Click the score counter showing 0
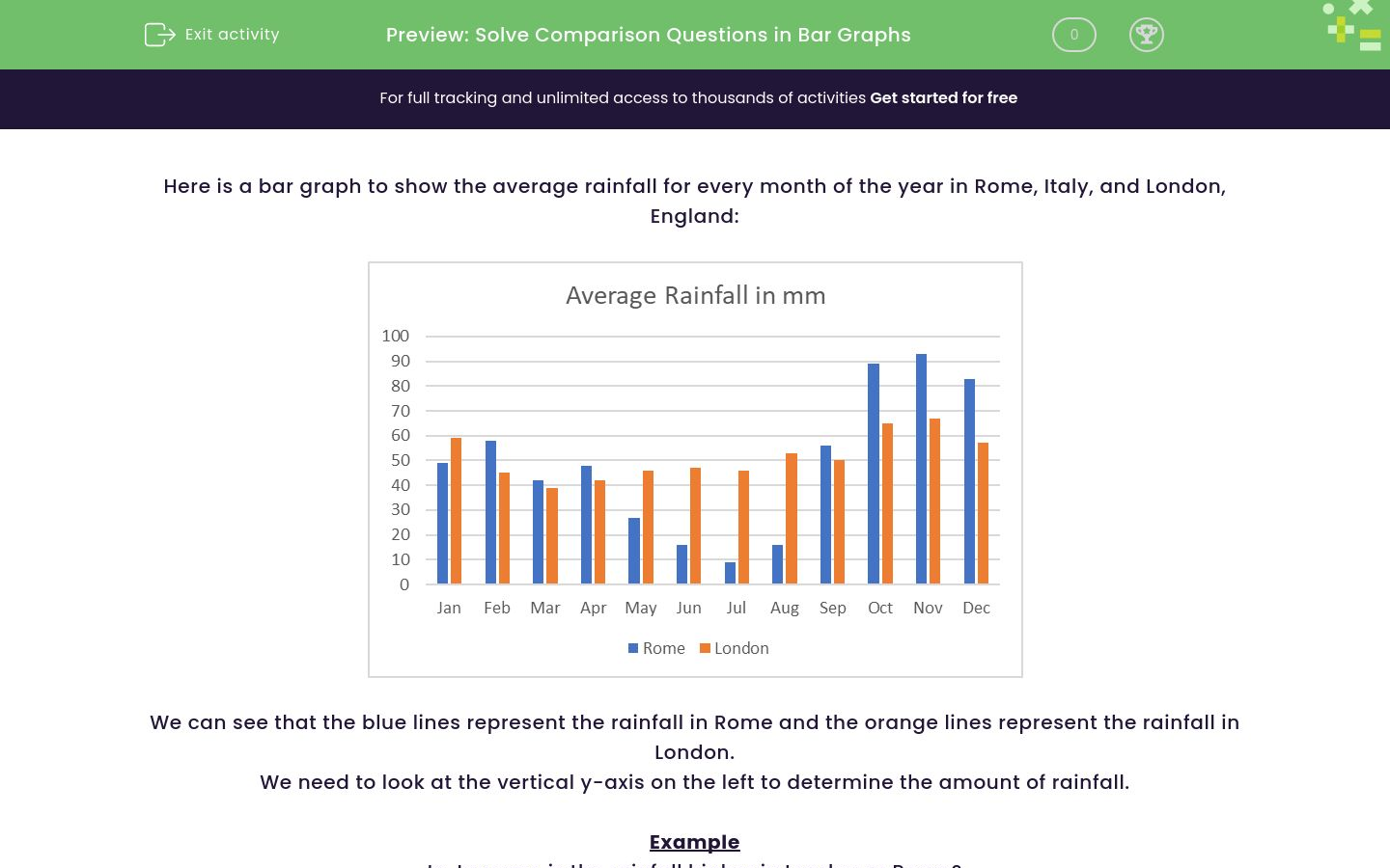This screenshot has height=868, width=1390. (x=1073, y=34)
